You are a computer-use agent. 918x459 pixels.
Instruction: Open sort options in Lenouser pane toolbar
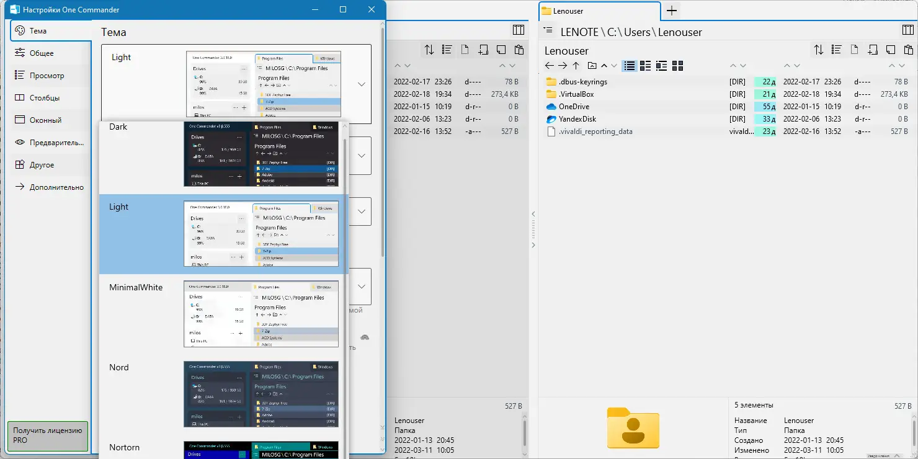[819, 50]
